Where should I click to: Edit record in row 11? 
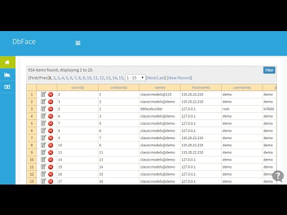[x=43, y=167]
